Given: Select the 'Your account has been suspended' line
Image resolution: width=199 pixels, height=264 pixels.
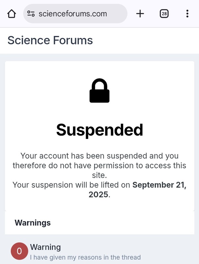Looking at the screenshot, I should click(x=99, y=156).
